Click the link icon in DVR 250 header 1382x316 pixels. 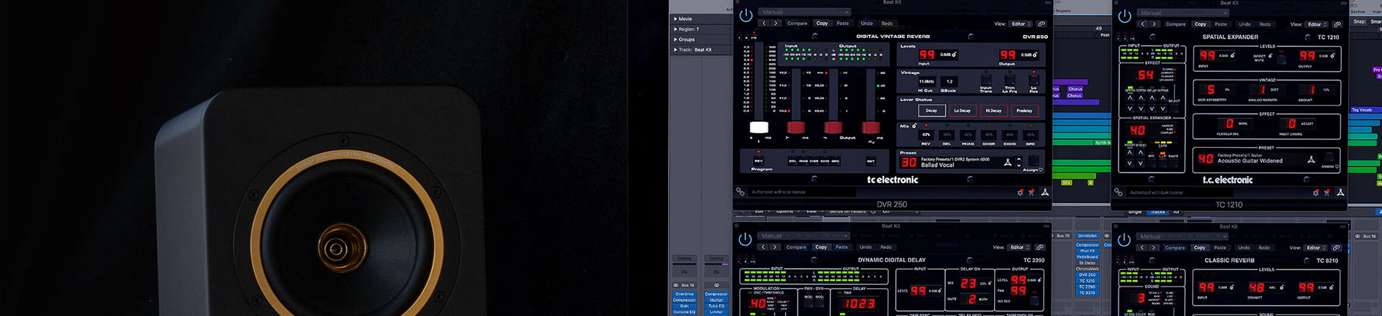[x=1041, y=24]
